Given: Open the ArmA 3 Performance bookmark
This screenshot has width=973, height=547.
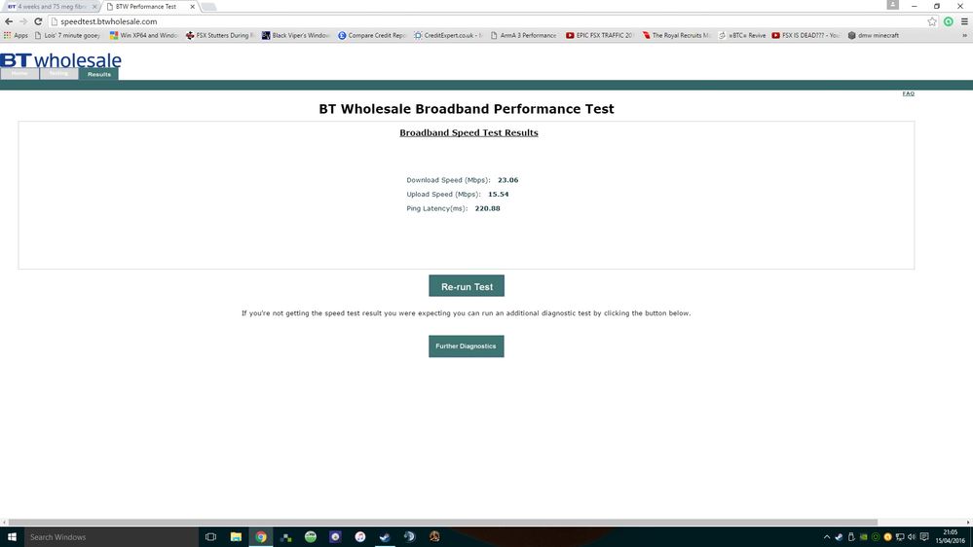Looking at the screenshot, I should [x=524, y=35].
